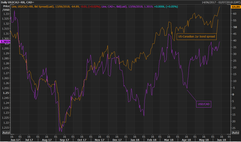Click the Jul 17 label on time axis
The width and height of the screenshot is (241, 142).
[x=29, y=140]
